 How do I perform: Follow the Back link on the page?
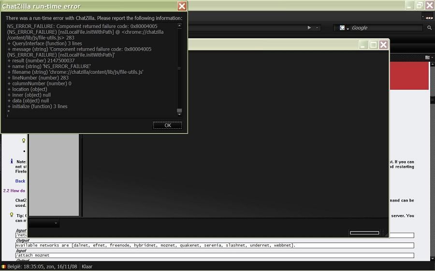(x=20, y=181)
